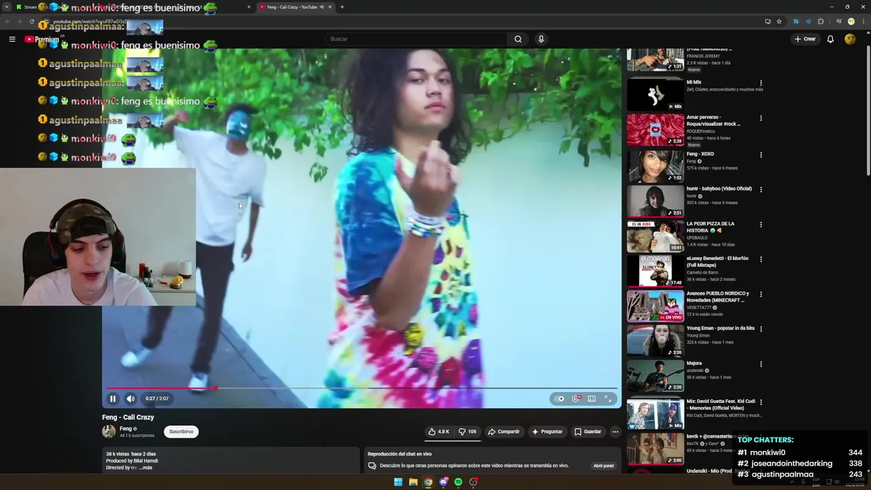Save the video with Guardar
871x490 pixels.
[x=588, y=431]
